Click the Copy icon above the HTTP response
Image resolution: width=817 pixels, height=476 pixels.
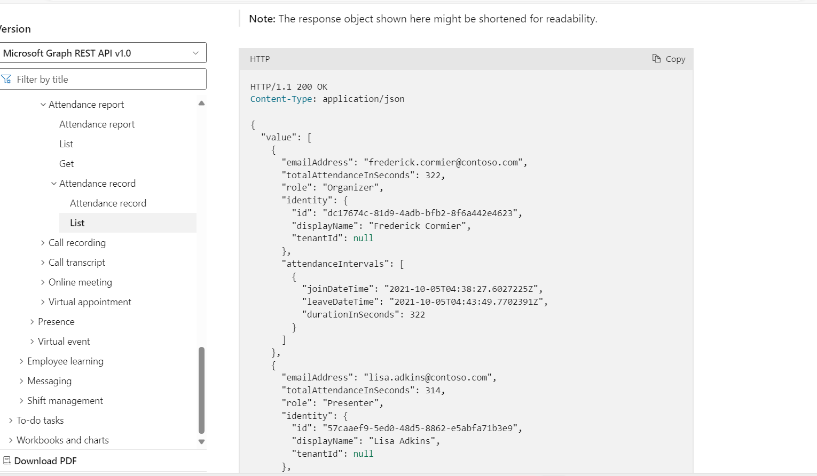656,59
